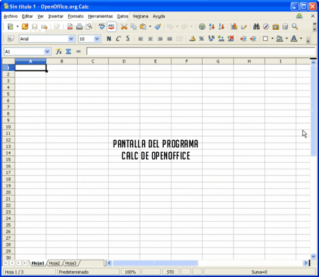
Task: Open the Gallery
Action: point(276,27)
